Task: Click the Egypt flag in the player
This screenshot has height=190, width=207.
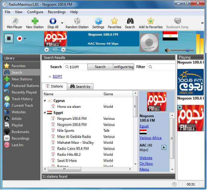Action: [170, 36]
